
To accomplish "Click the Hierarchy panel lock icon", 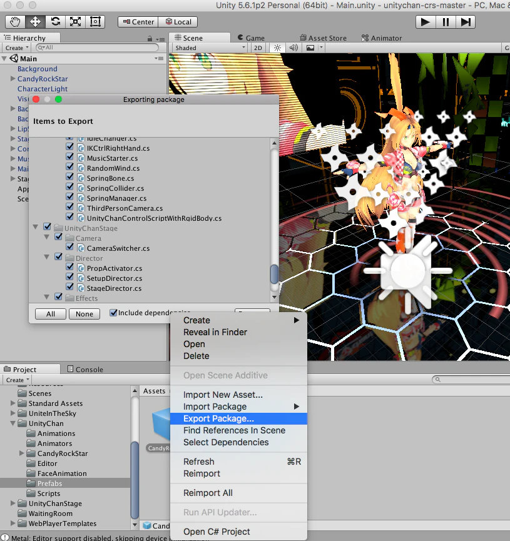I will coord(150,38).
